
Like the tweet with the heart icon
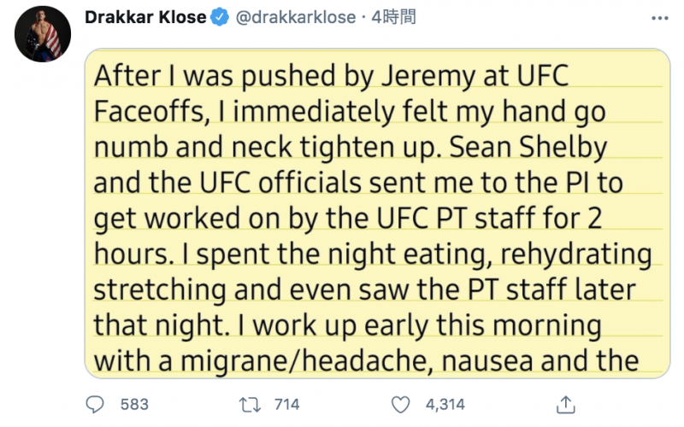click(399, 404)
